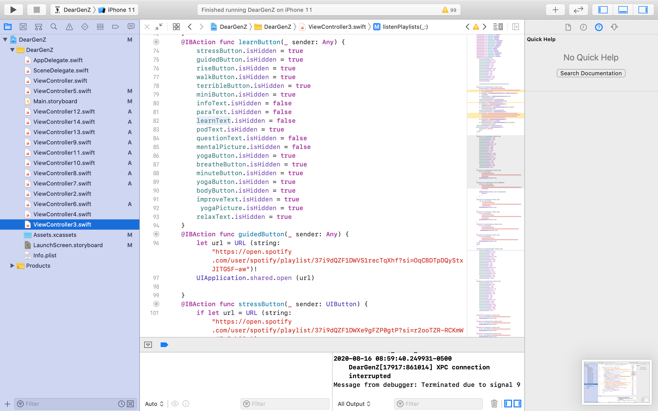Toggle the Navigator panel visibility
The height and width of the screenshot is (411, 658).
(603, 10)
